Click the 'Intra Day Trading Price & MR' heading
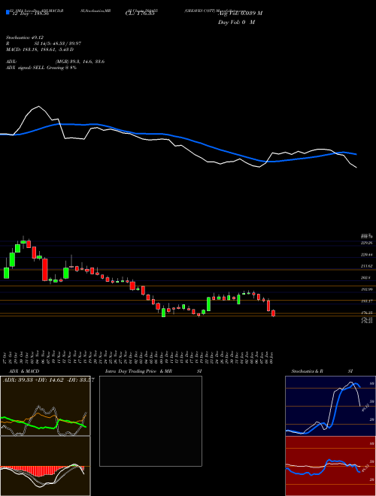 138,371
